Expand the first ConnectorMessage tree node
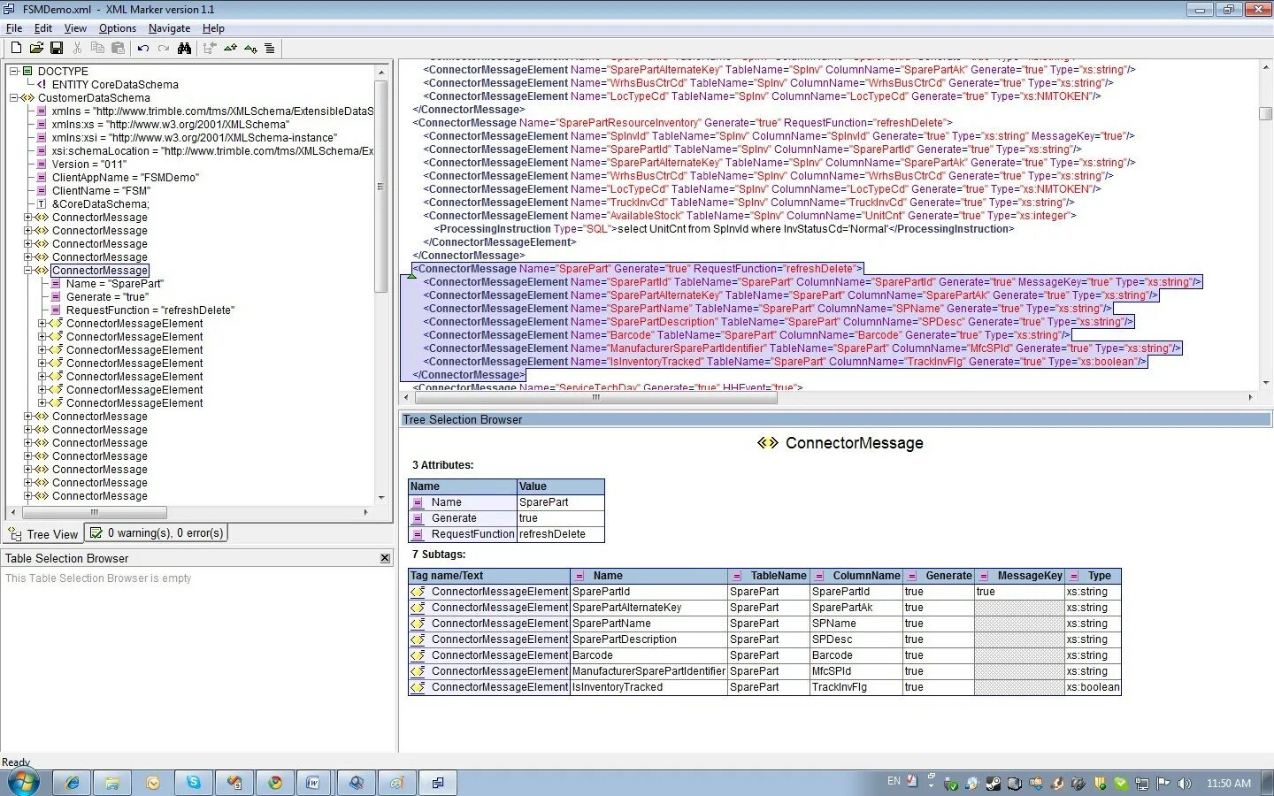1274x796 pixels. pos(27,217)
